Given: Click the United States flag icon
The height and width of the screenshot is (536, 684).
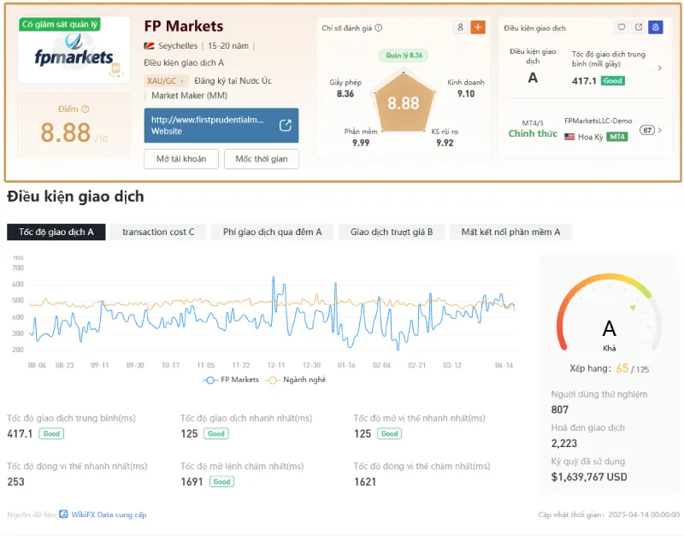Looking at the screenshot, I should point(569,137).
